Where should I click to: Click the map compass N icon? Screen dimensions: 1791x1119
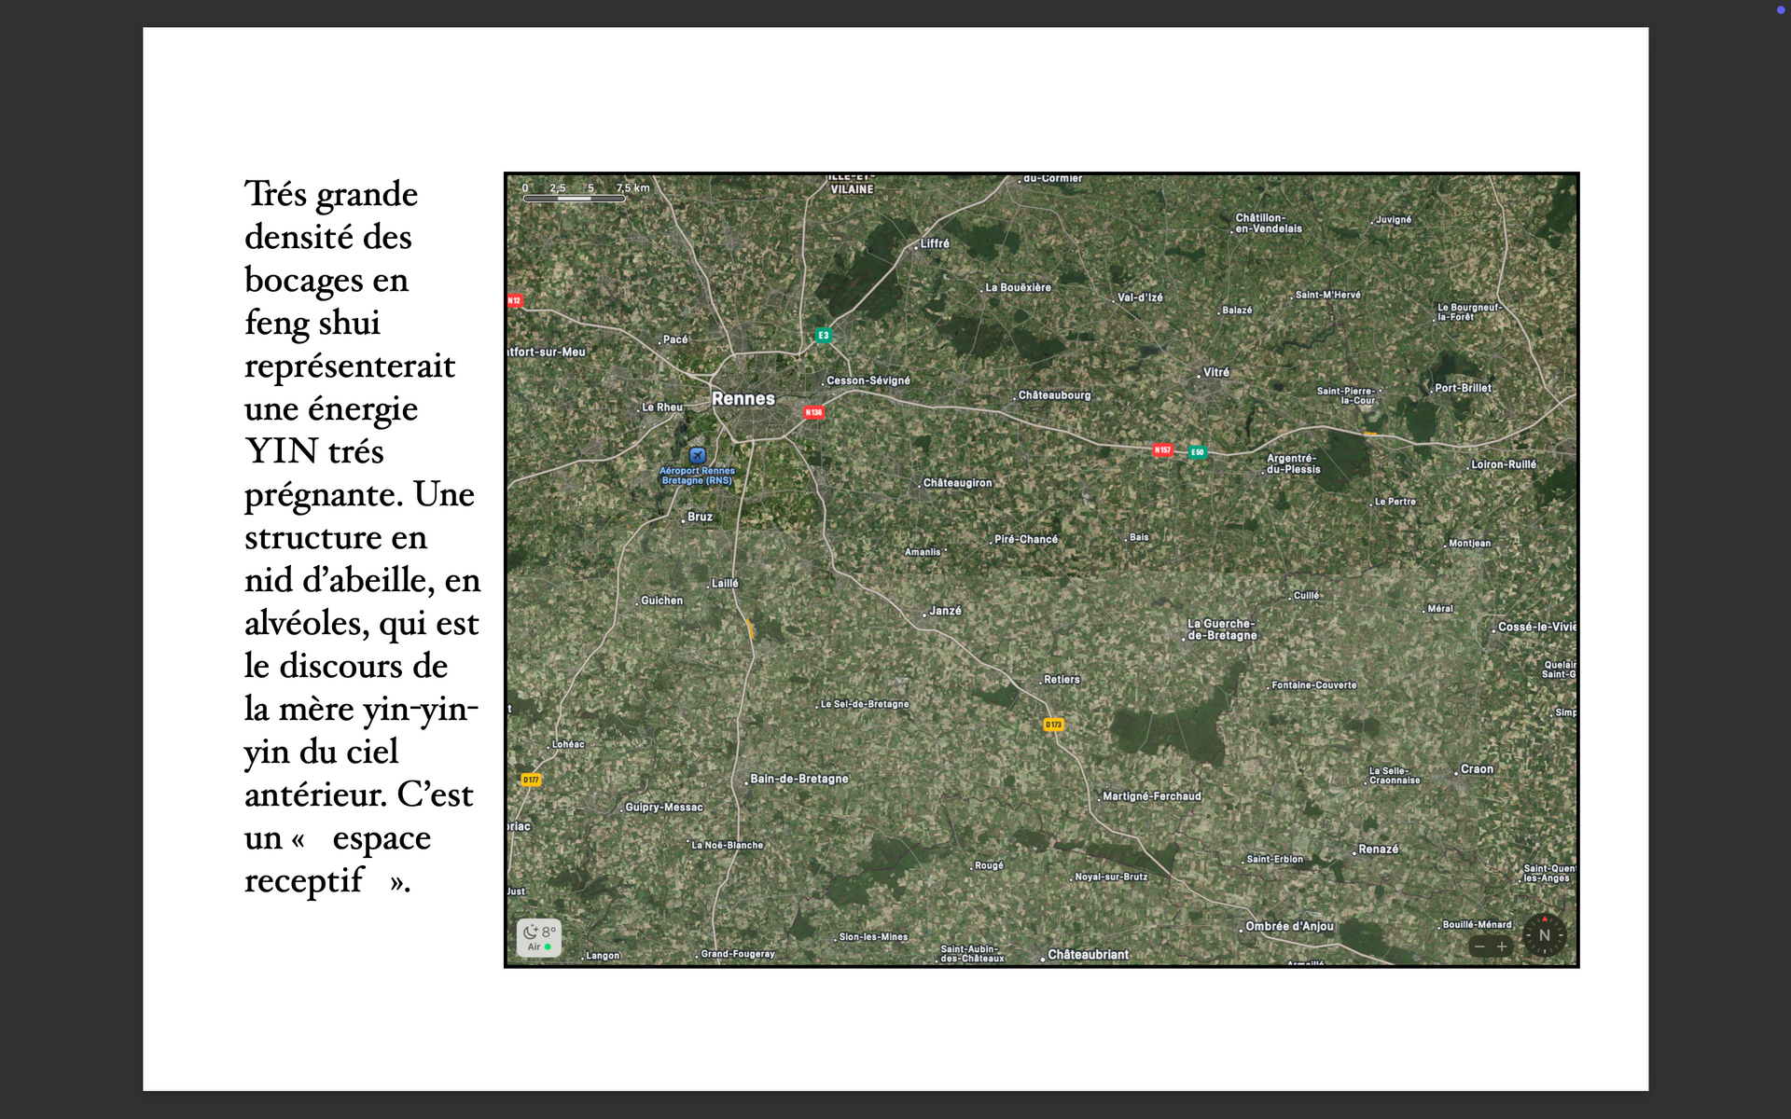(1544, 934)
